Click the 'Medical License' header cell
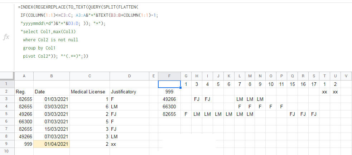Screen dimensions: 352x155 (90, 92)
